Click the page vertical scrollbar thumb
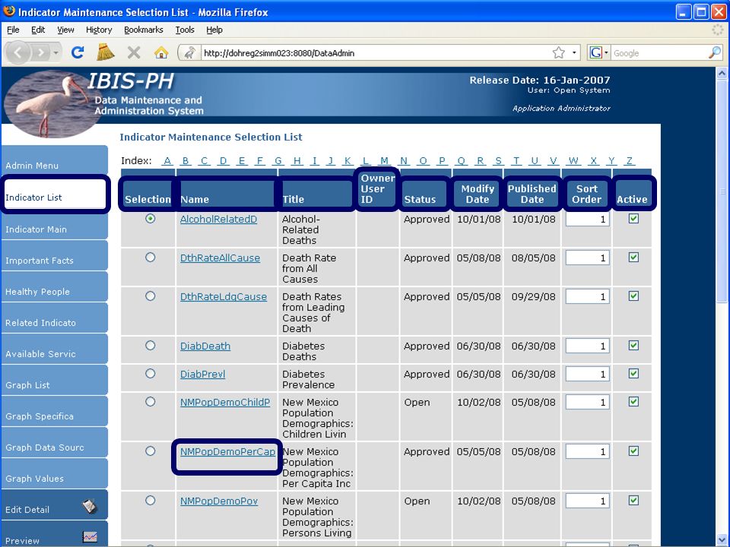This screenshot has width=730, height=547. 722,191
